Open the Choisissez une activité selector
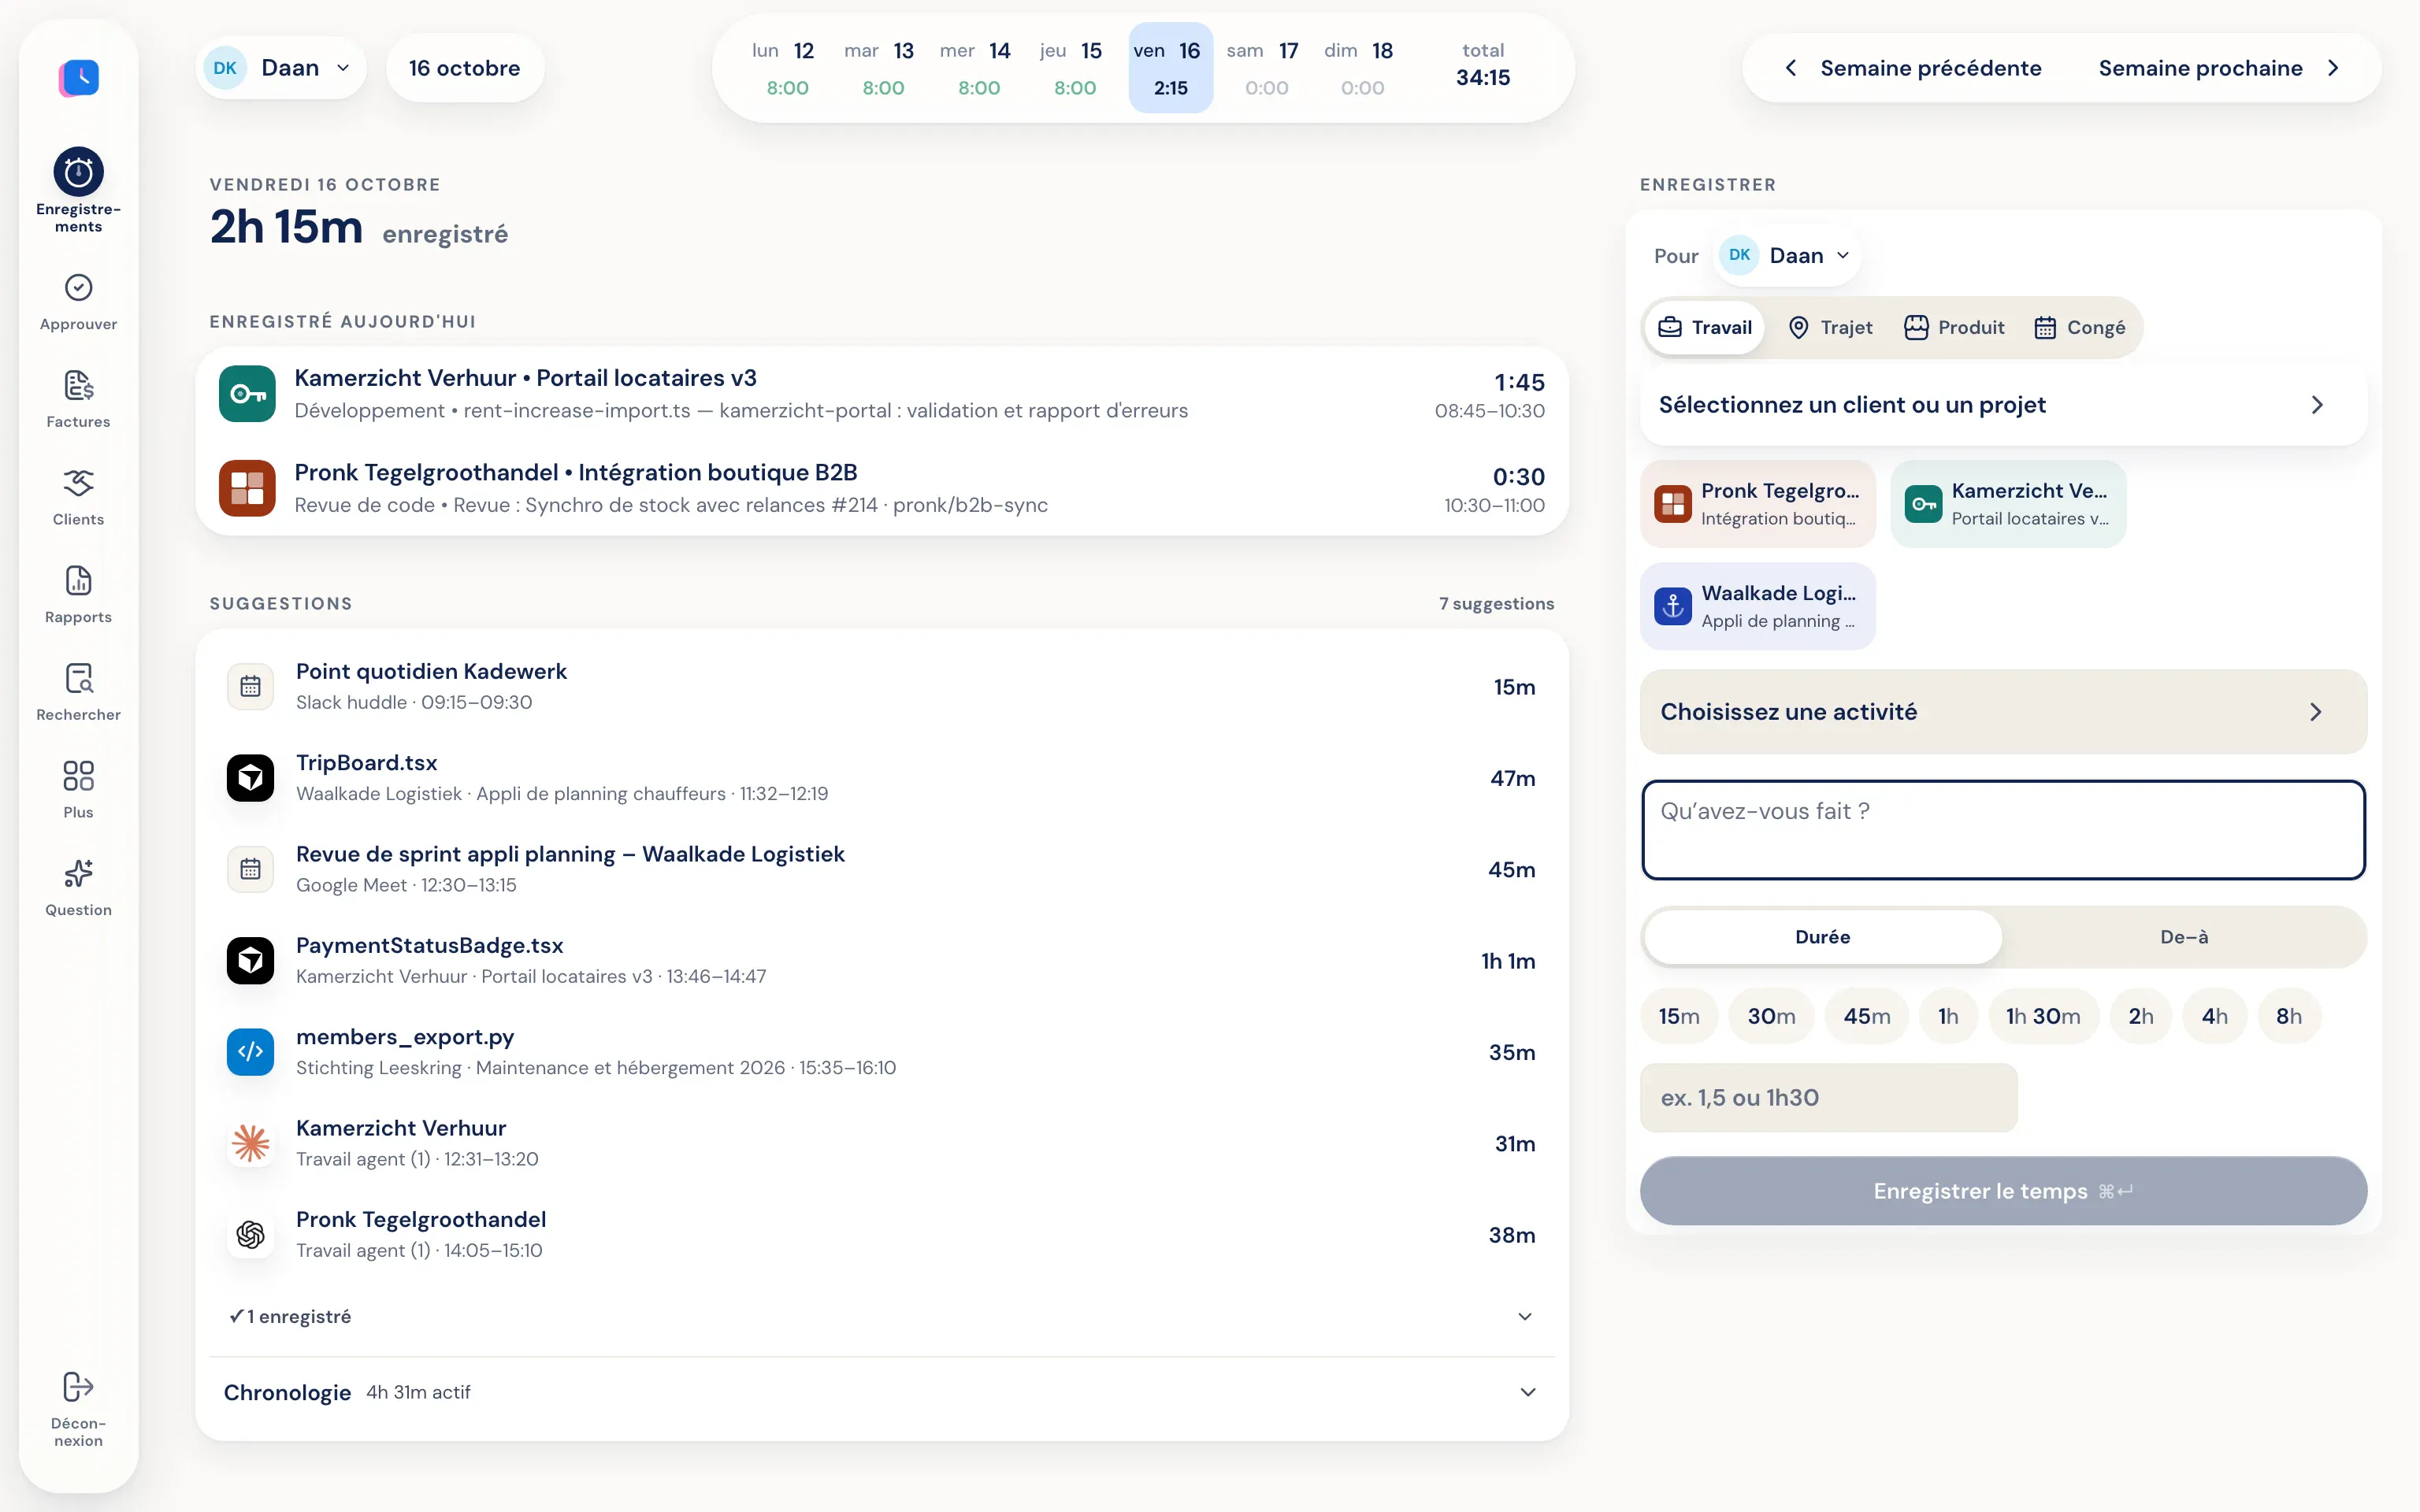This screenshot has width=2420, height=1512. 2003,712
